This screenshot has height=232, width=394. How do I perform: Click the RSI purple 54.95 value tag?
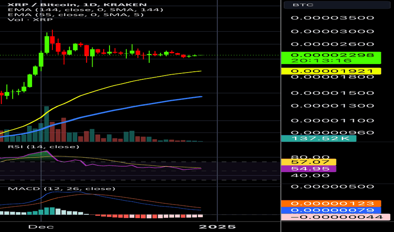[309, 169]
